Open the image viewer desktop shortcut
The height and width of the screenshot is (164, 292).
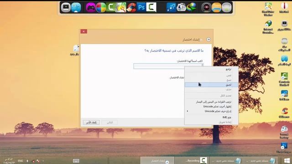click(268, 9)
